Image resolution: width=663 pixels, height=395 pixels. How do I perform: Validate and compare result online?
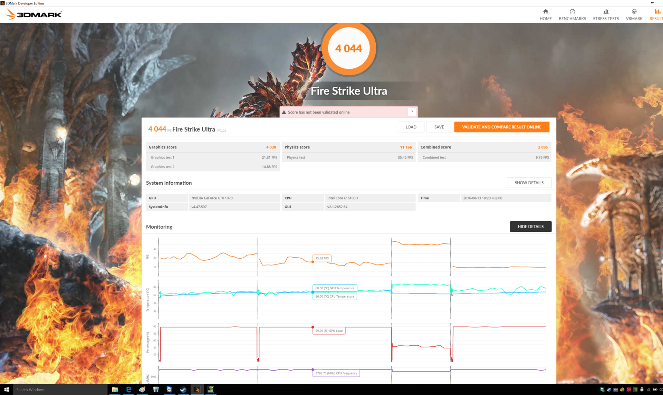coord(501,127)
